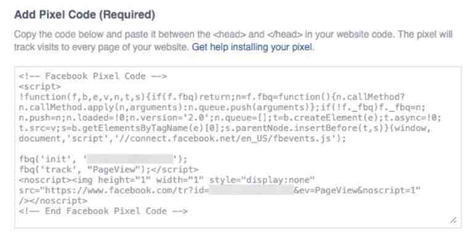The height and width of the screenshot is (238, 473).
Task: Click the fbq('track', "PageView") line
Action: click(x=108, y=170)
